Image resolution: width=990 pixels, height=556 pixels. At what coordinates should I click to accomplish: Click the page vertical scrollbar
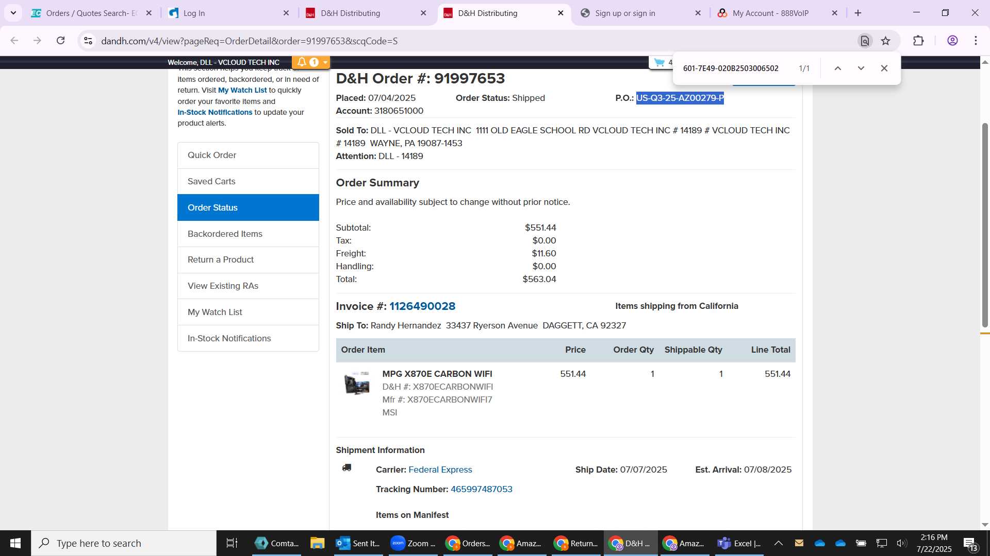985,225
